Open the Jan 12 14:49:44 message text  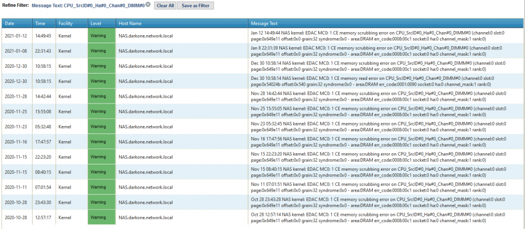(377, 36)
